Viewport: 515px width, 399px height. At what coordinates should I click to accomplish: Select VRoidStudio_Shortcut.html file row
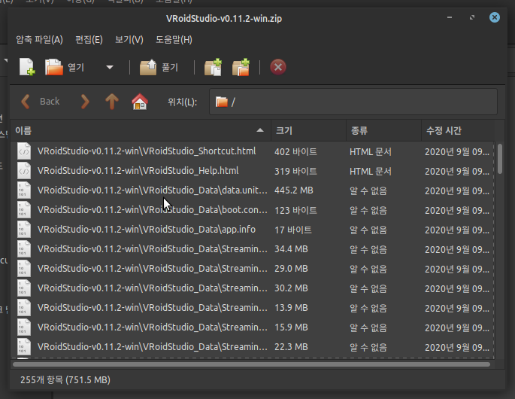point(253,151)
